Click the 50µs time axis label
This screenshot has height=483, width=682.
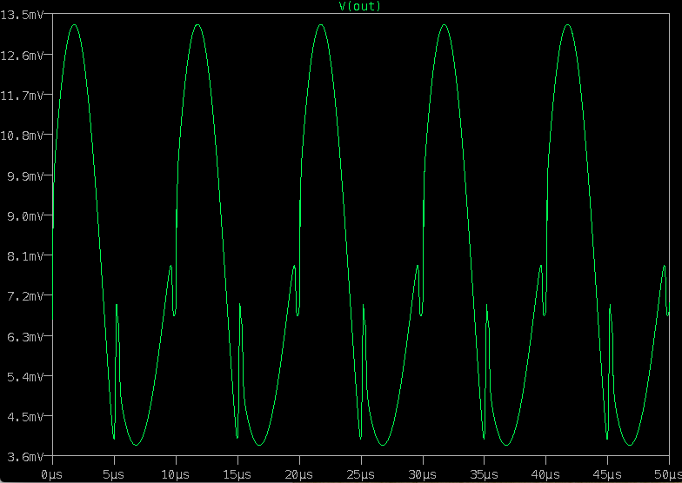tap(668, 474)
